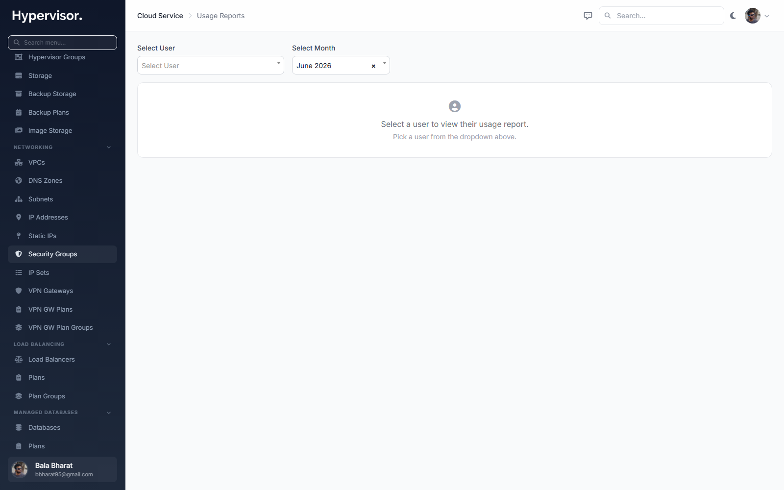Open the Select Month dropdown arrow
Screen dimensions: 784x490
click(x=385, y=63)
